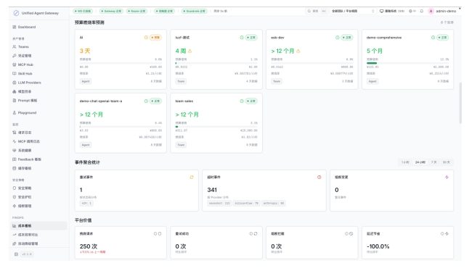Open the language globe dropdown

click(412, 11)
